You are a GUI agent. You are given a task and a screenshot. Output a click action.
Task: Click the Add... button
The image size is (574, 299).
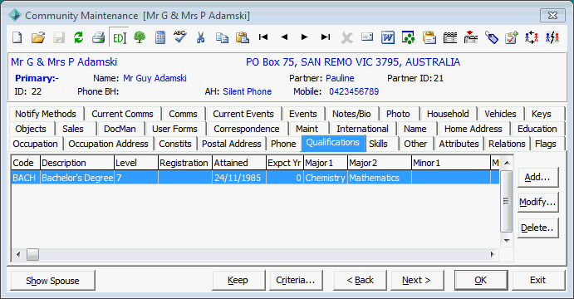[537, 177]
